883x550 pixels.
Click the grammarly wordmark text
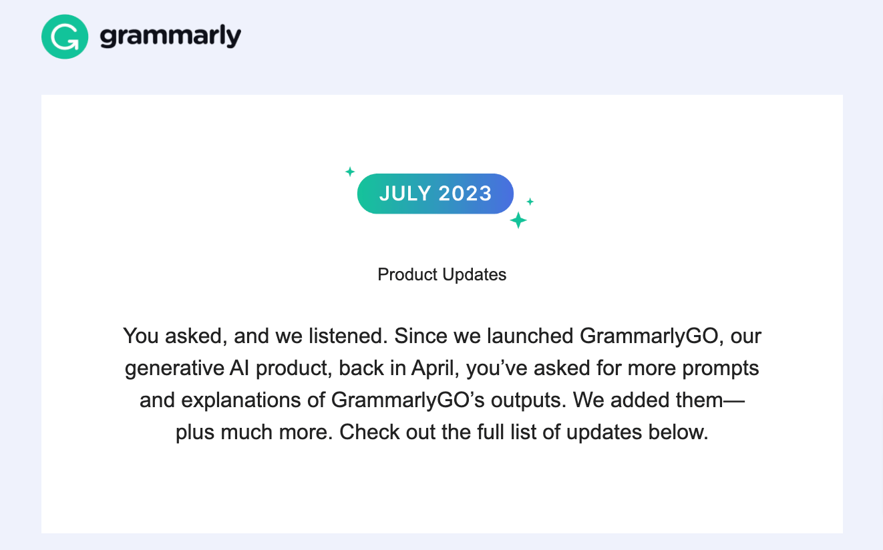tap(170, 36)
